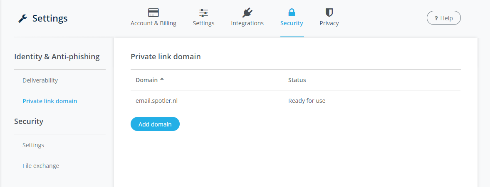Open Settings under the Security sidebar section
This screenshot has width=490, height=187.
[x=33, y=145]
